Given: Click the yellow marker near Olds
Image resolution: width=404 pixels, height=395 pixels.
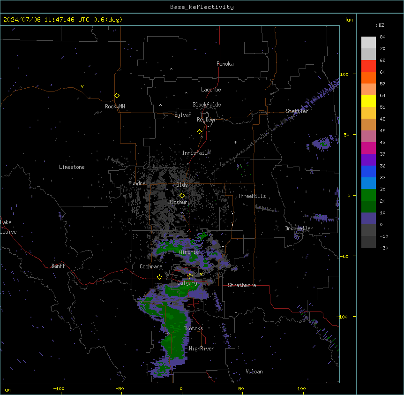Looking at the screenshot, I should coord(182,196).
